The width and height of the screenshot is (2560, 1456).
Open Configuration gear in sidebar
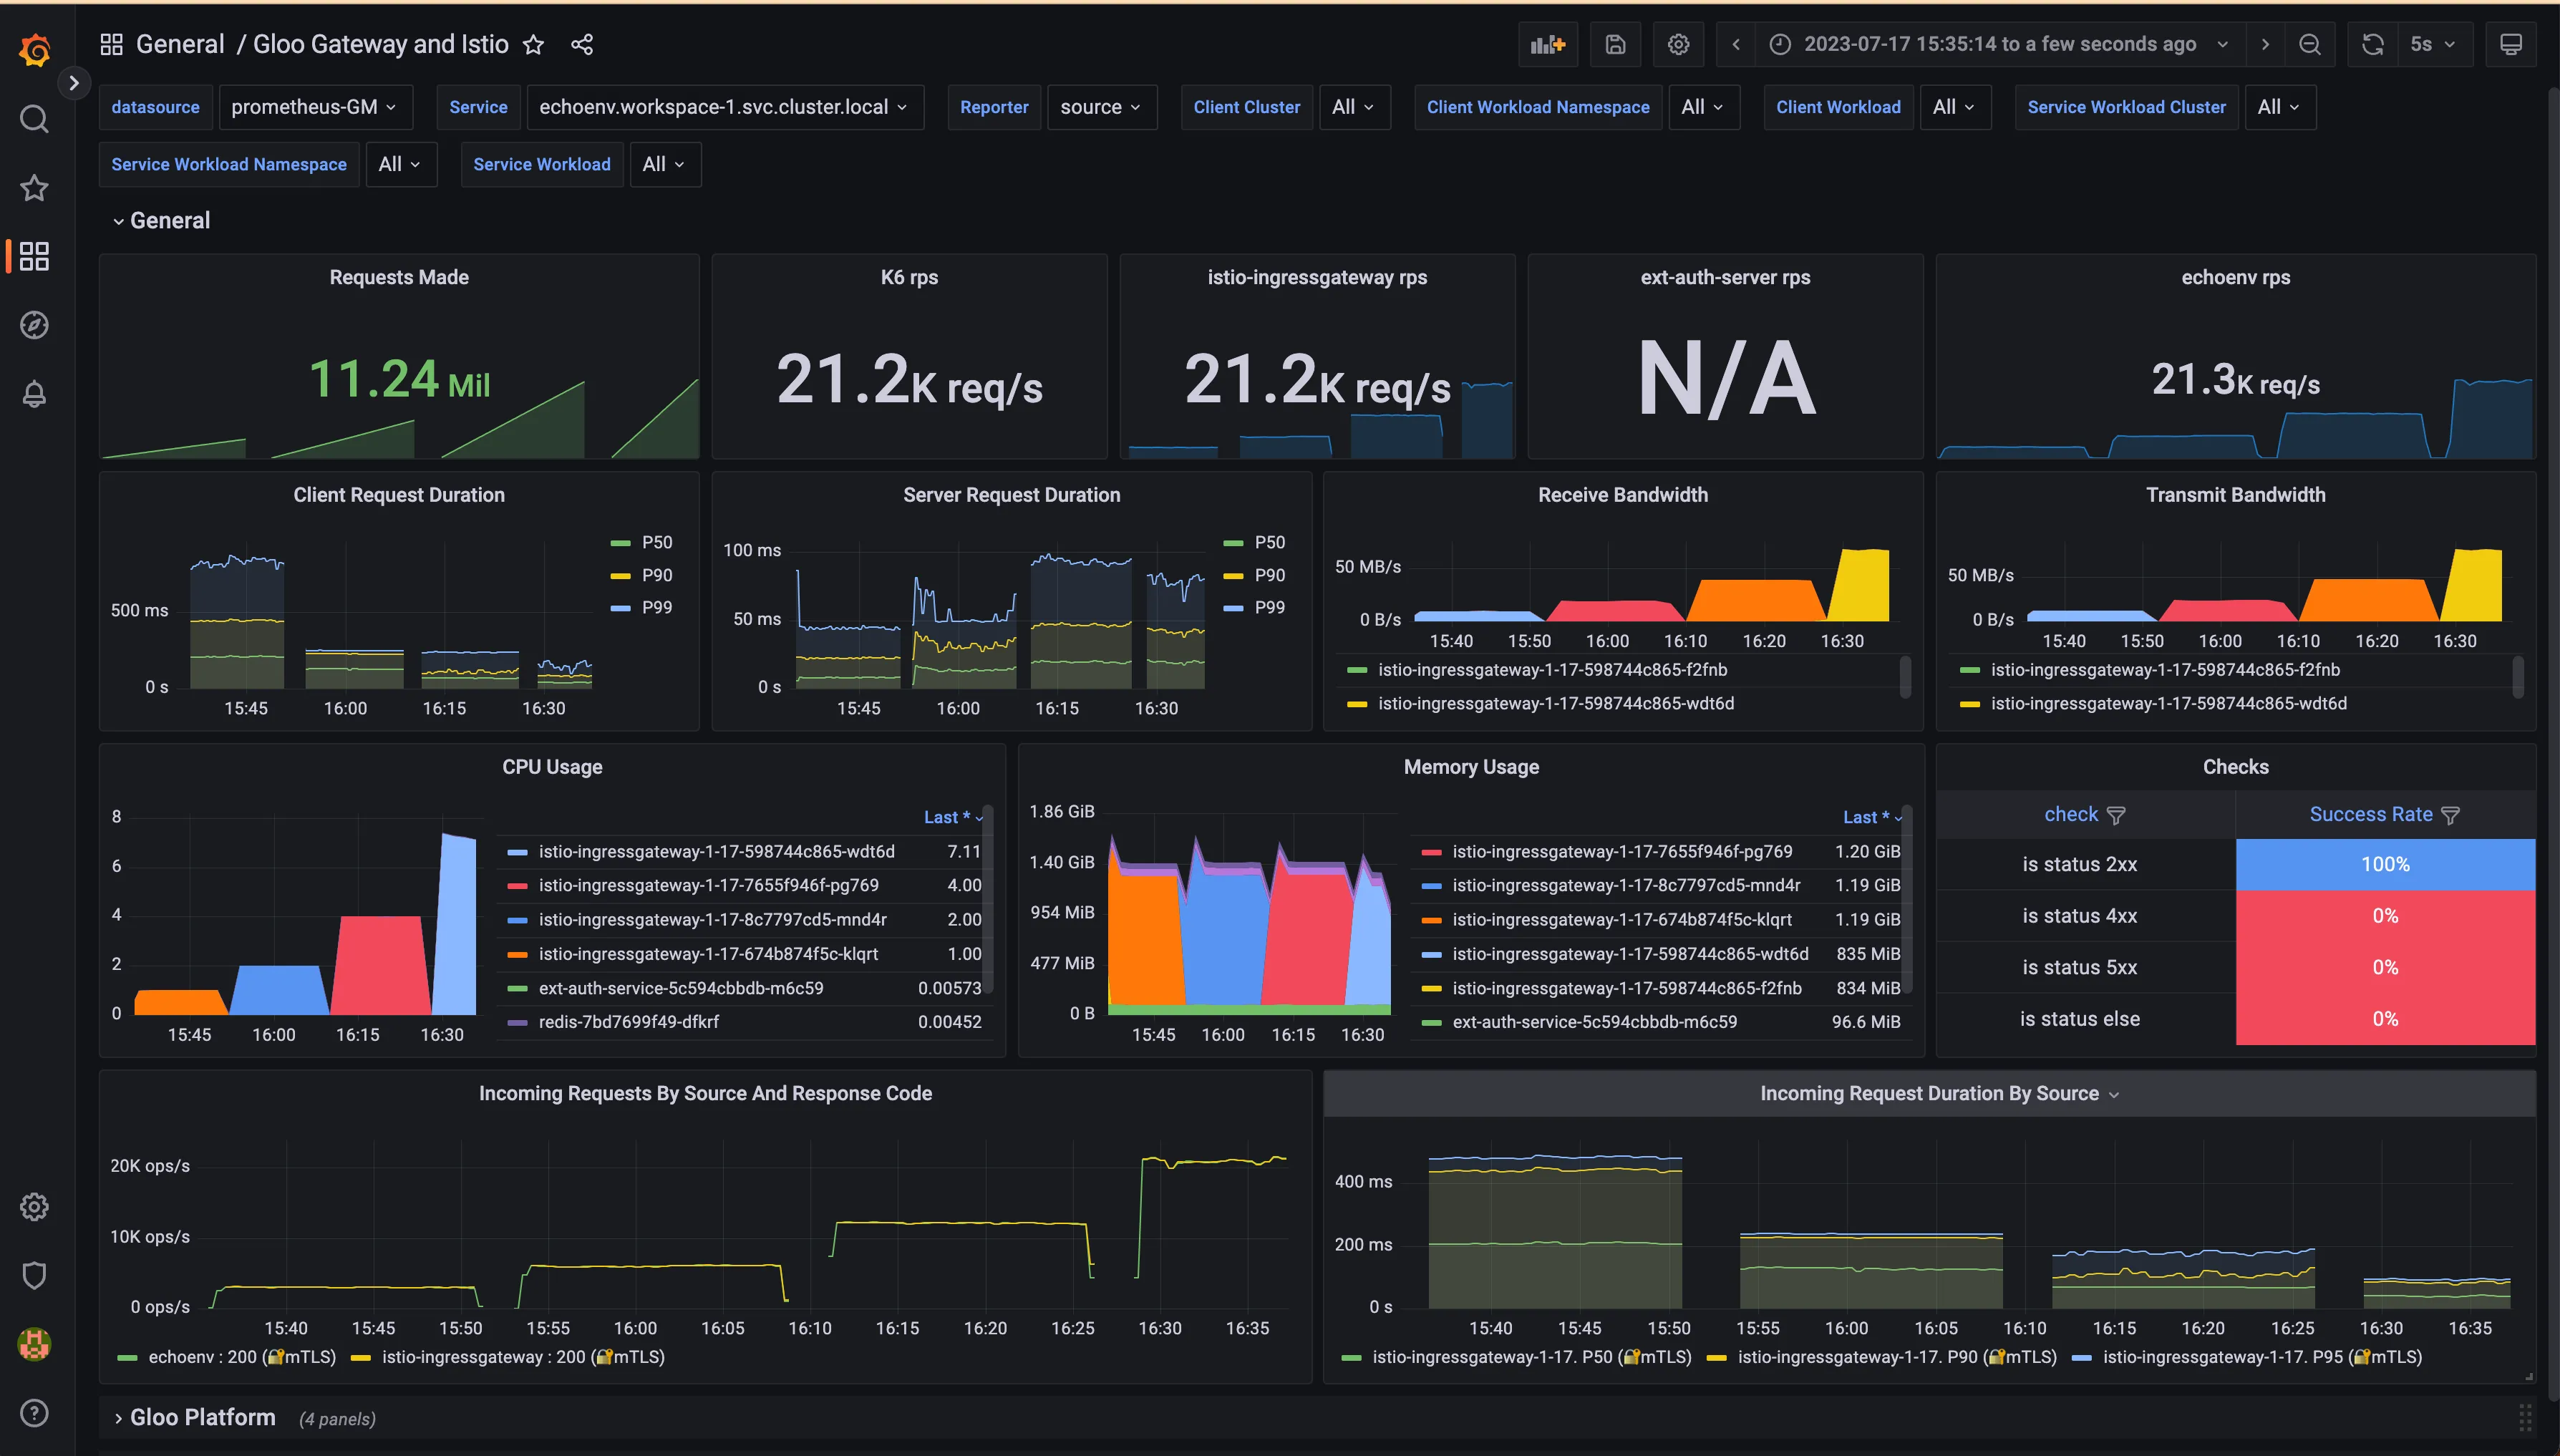tap(35, 1207)
